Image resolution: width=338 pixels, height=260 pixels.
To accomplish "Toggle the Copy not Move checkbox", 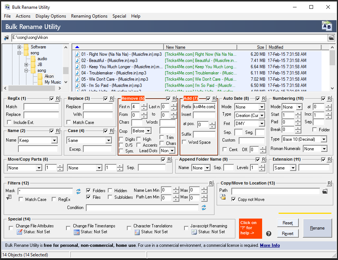I will click(234, 199).
